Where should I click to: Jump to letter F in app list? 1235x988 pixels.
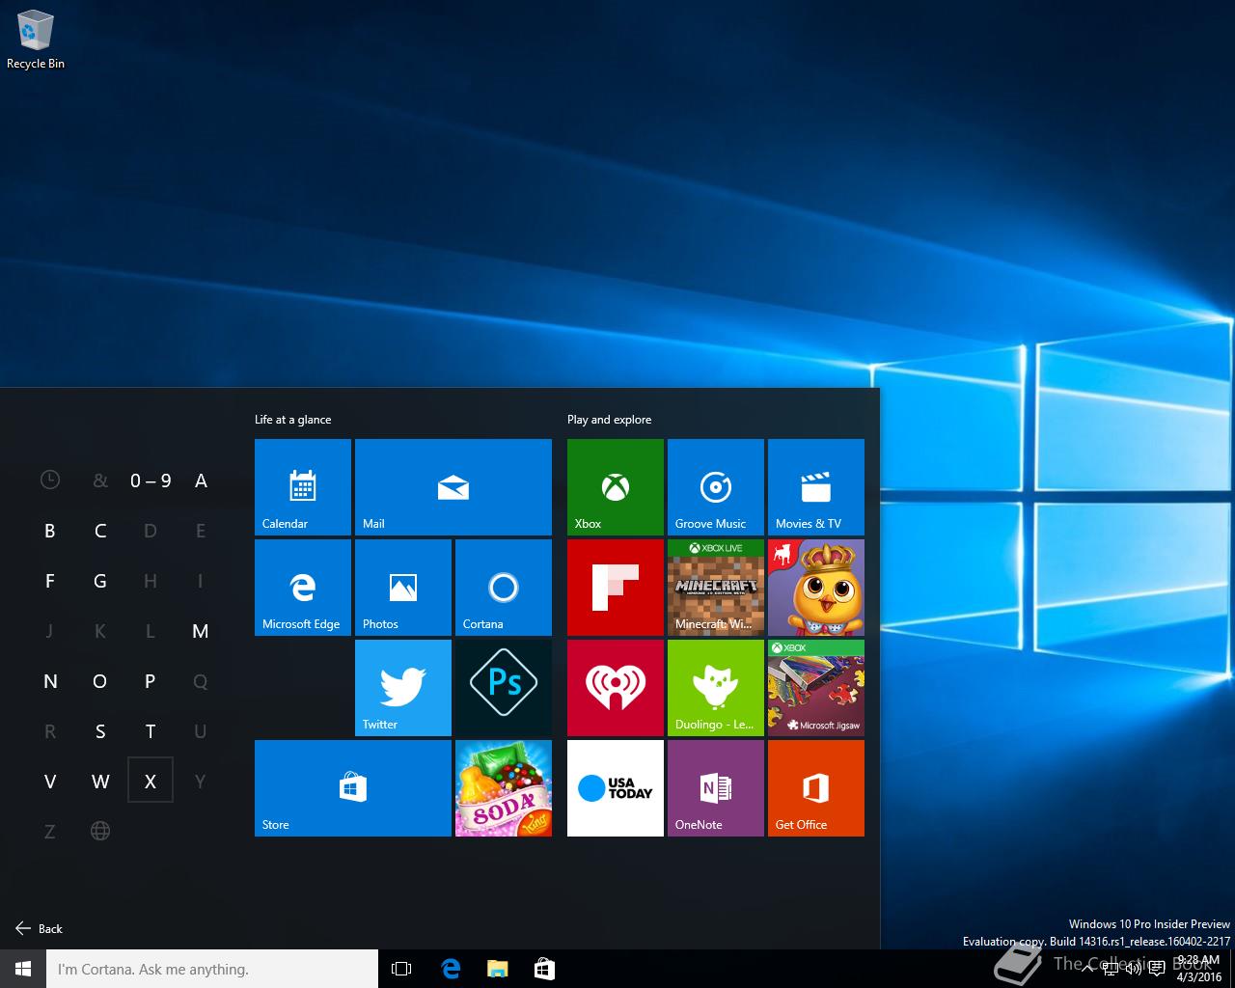(50, 580)
